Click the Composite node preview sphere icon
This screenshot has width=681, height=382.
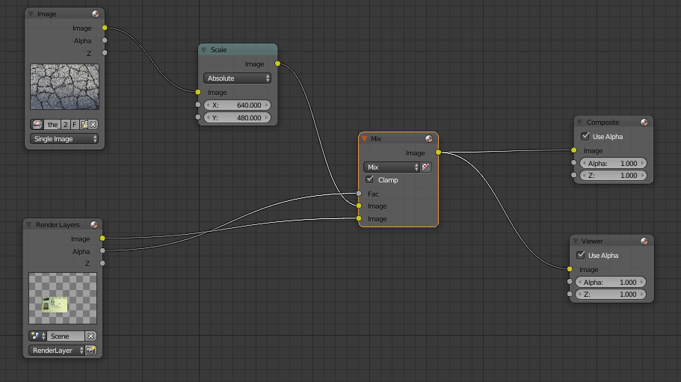tap(644, 123)
